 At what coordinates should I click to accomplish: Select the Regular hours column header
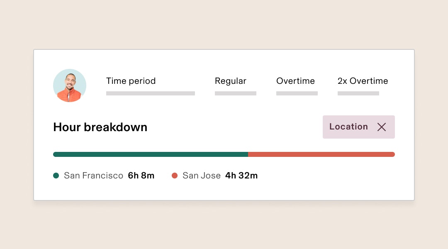coord(230,81)
